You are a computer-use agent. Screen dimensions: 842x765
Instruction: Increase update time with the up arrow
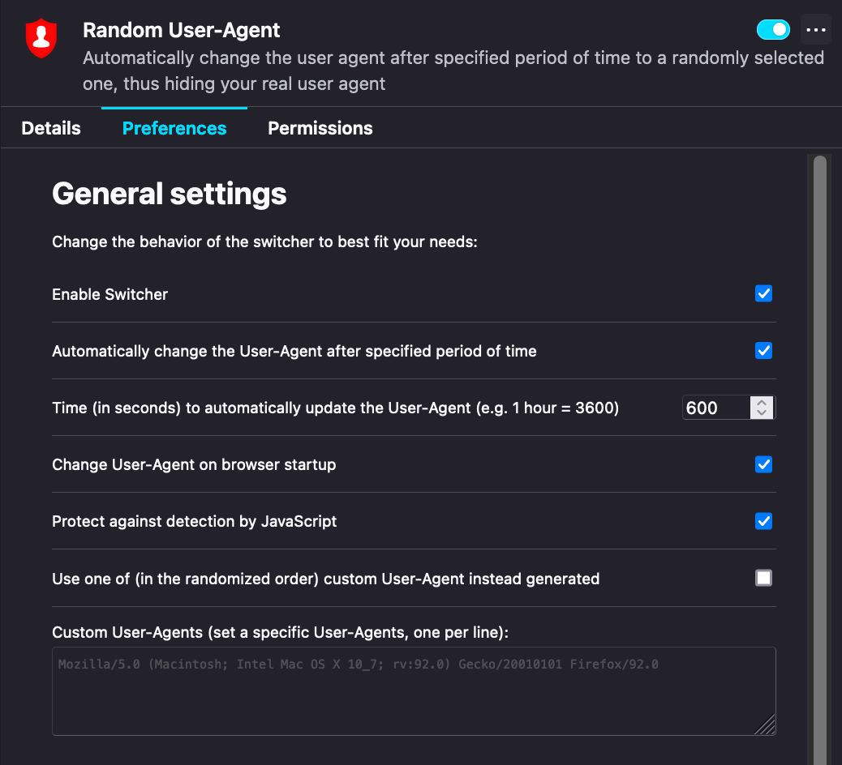[761, 402]
